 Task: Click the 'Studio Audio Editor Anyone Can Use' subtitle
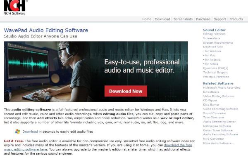[41, 36]
